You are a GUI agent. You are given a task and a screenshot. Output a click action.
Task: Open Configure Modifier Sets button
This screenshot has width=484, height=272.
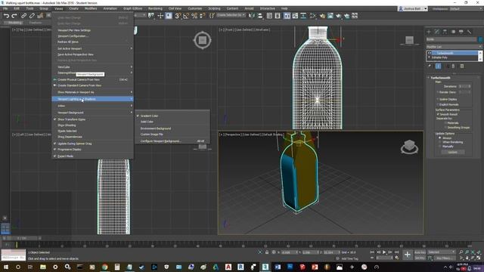point(462,66)
